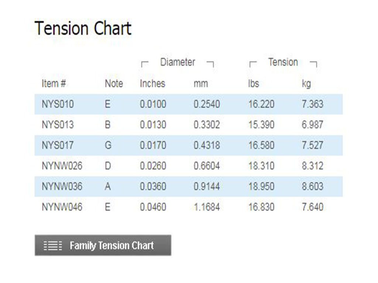Select the NYNW046 row
This screenshot has height=283, width=378.
click(x=189, y=207)
